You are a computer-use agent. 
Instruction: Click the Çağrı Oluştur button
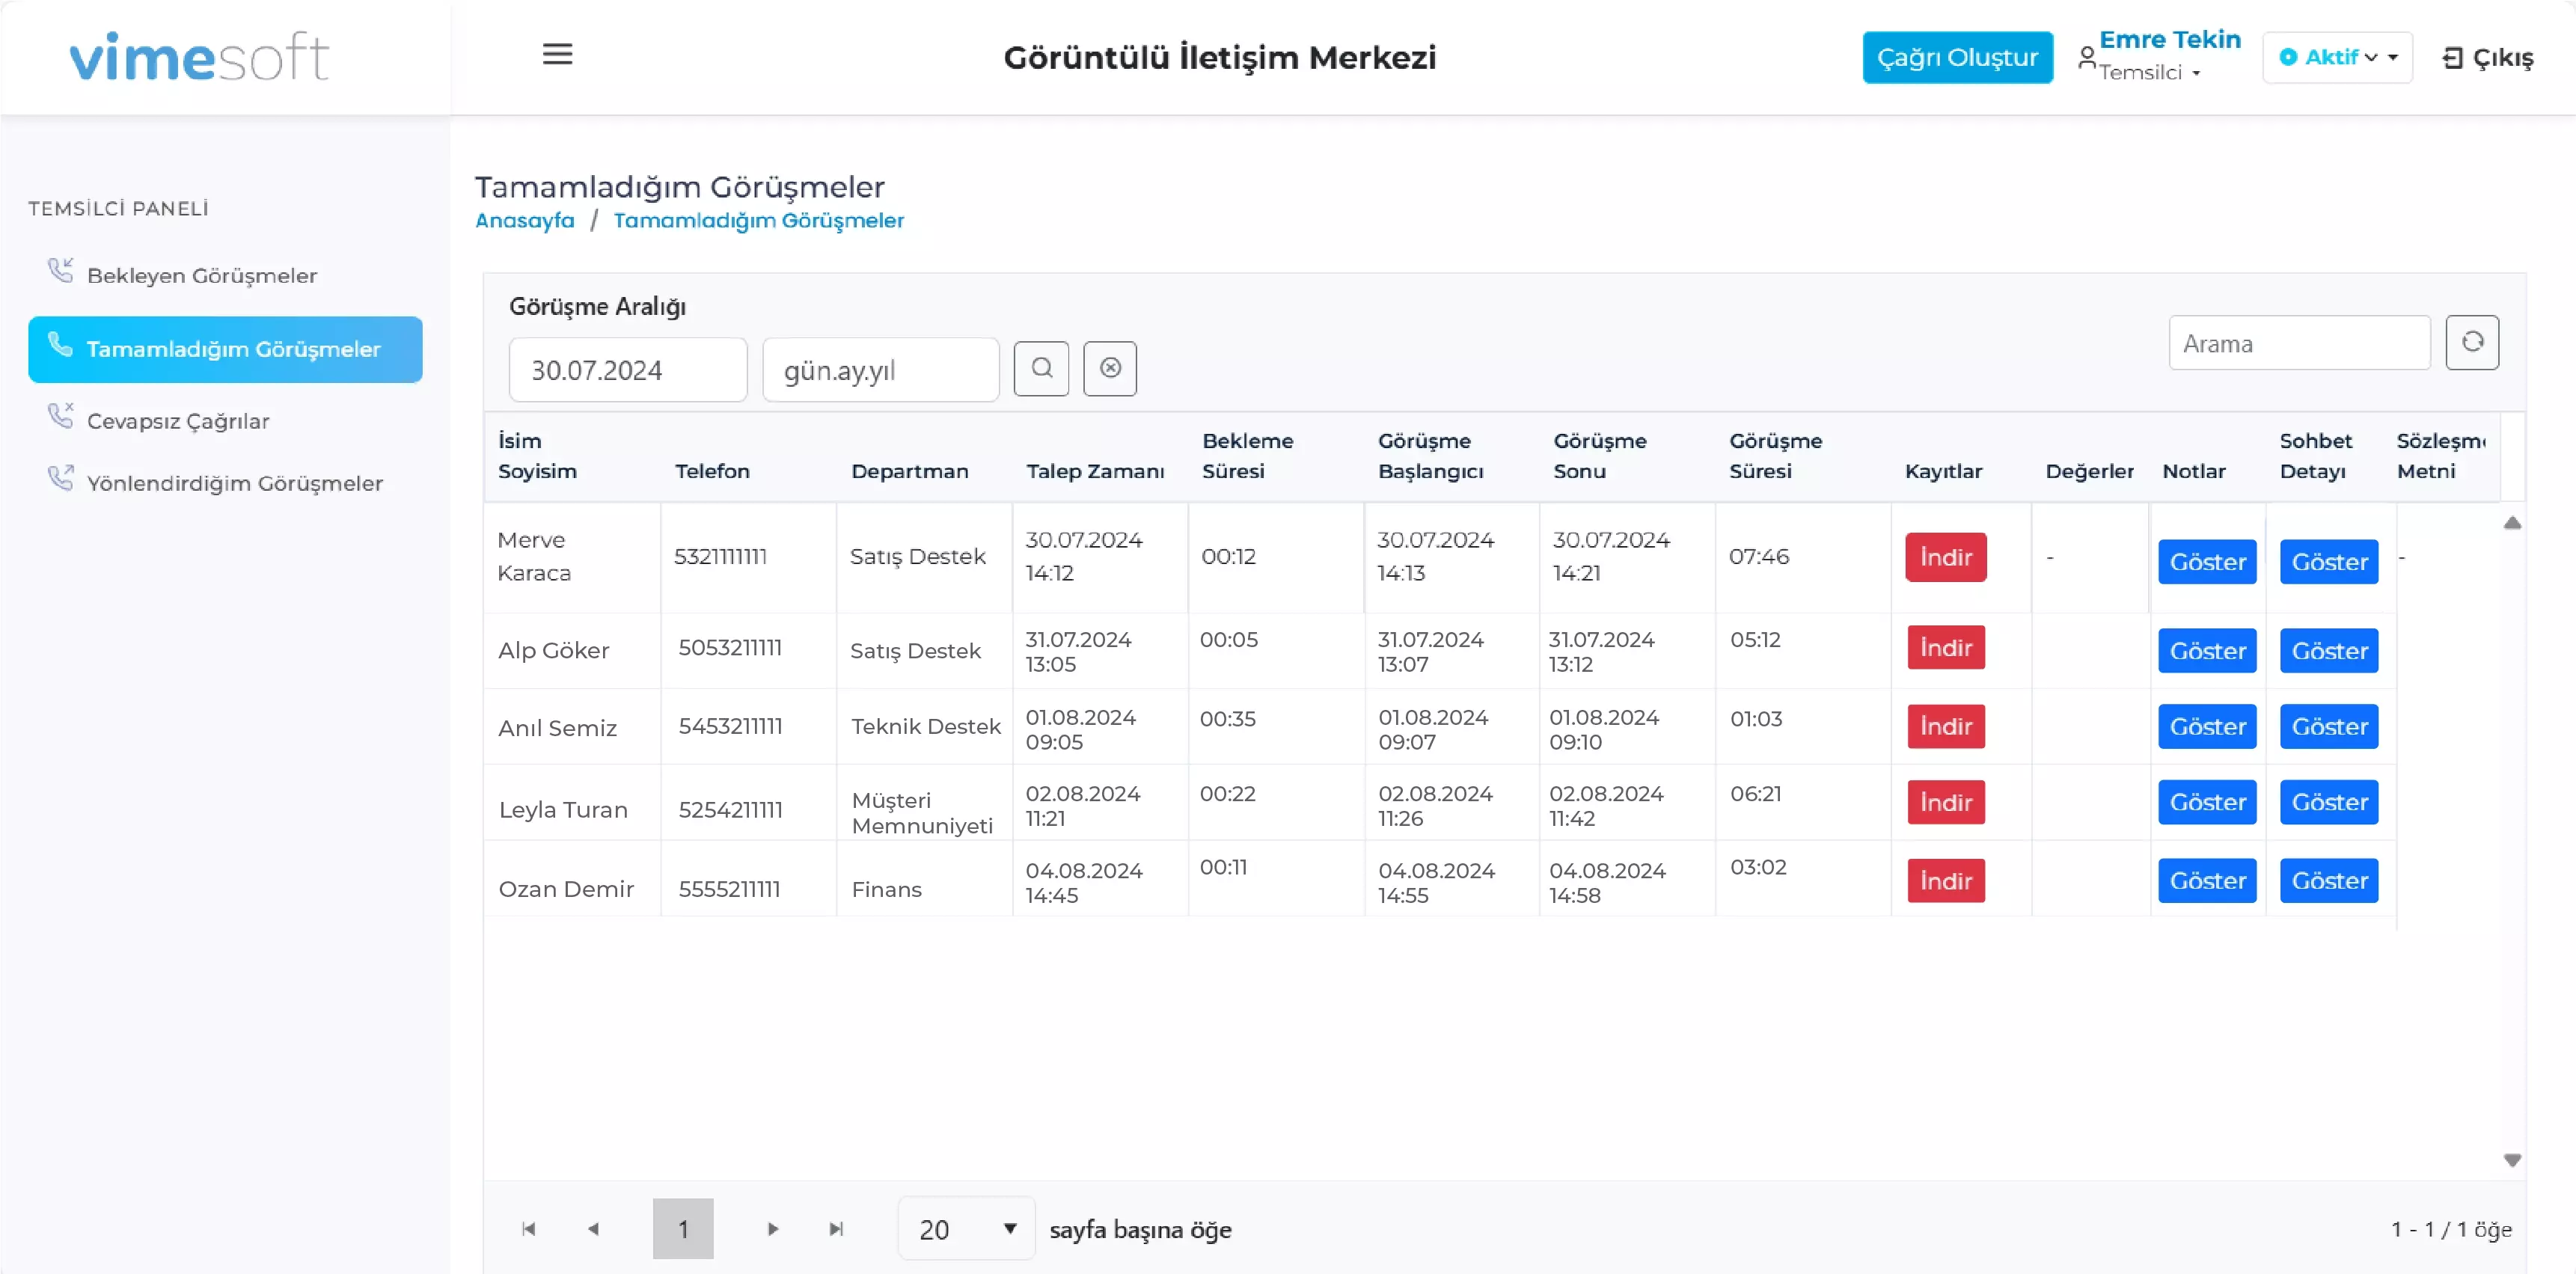pos(1957,57)
